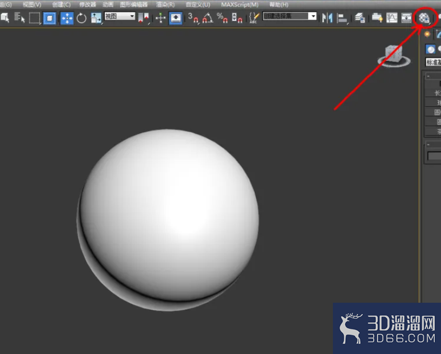
Task: Open the Curve Editor
Action: coord(392,18)
